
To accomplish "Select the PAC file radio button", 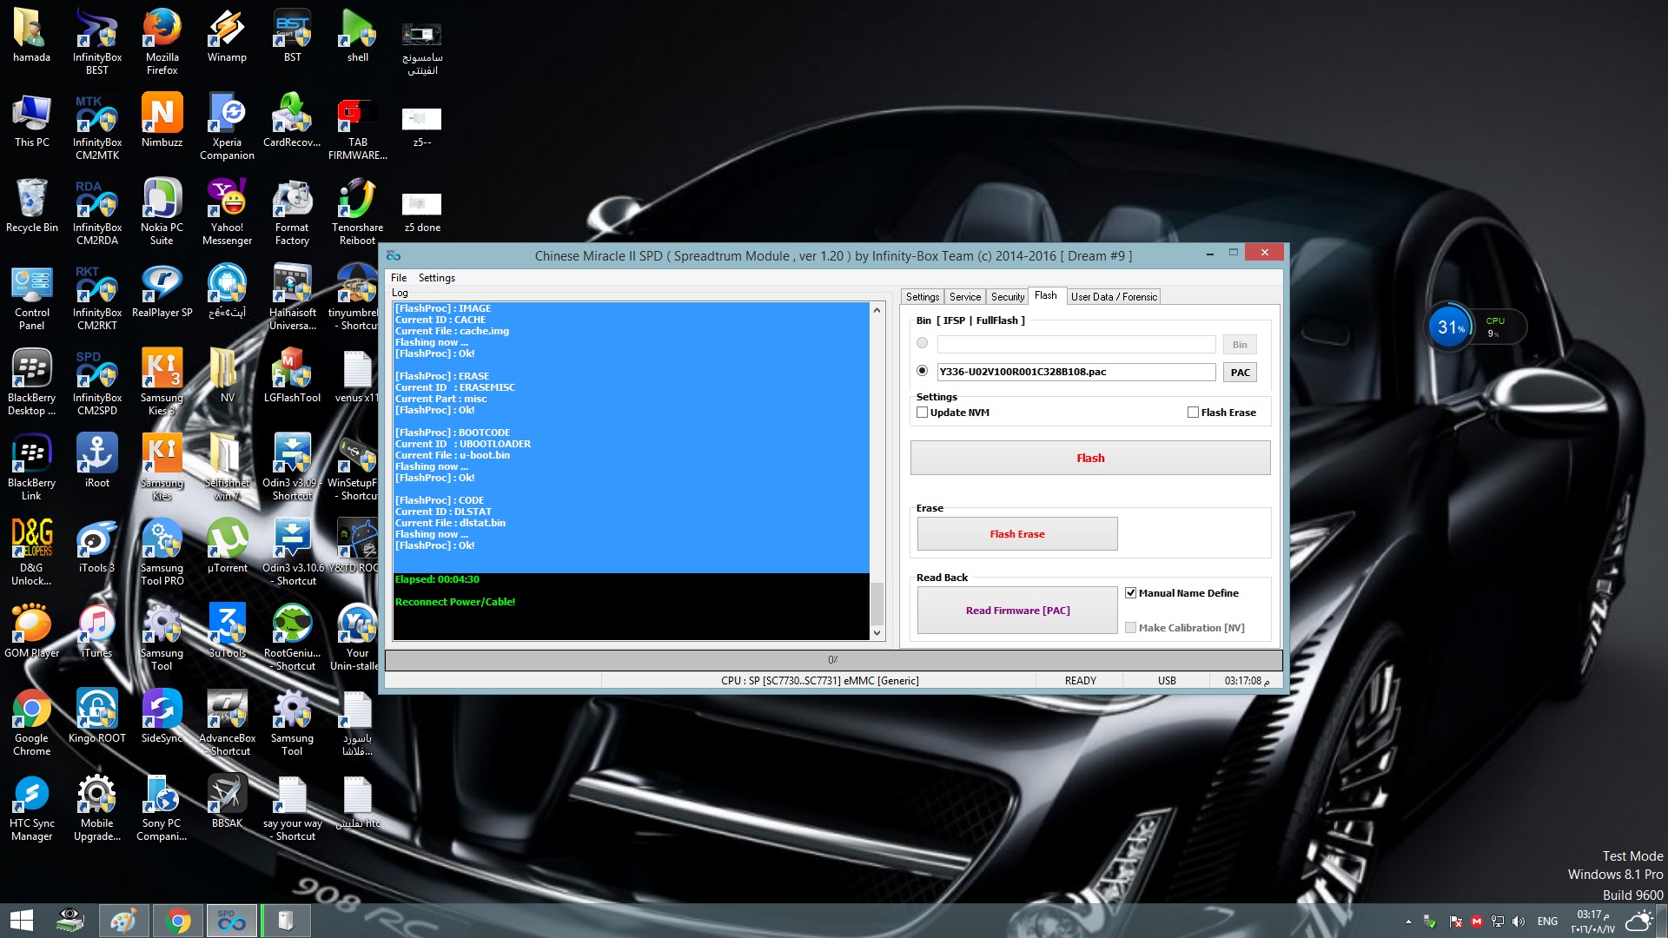I will pyautogui.click(x=923, y=371).
